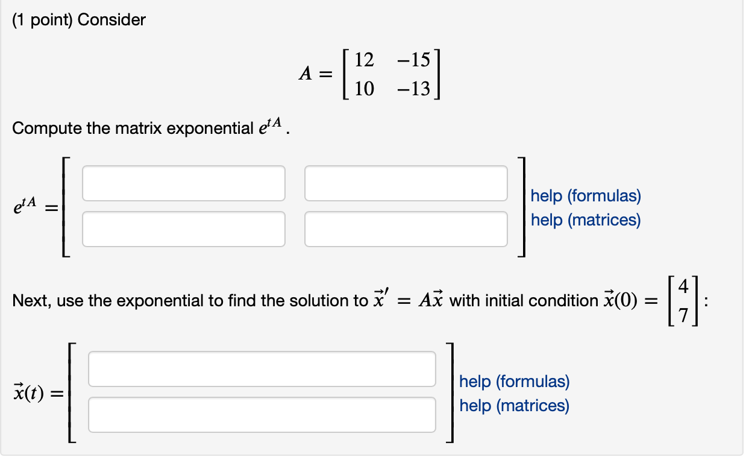Screen dimensions: 746x457
Task: Click the bottom-right entry field of e^tA matrix
Action: click(406, 229)
